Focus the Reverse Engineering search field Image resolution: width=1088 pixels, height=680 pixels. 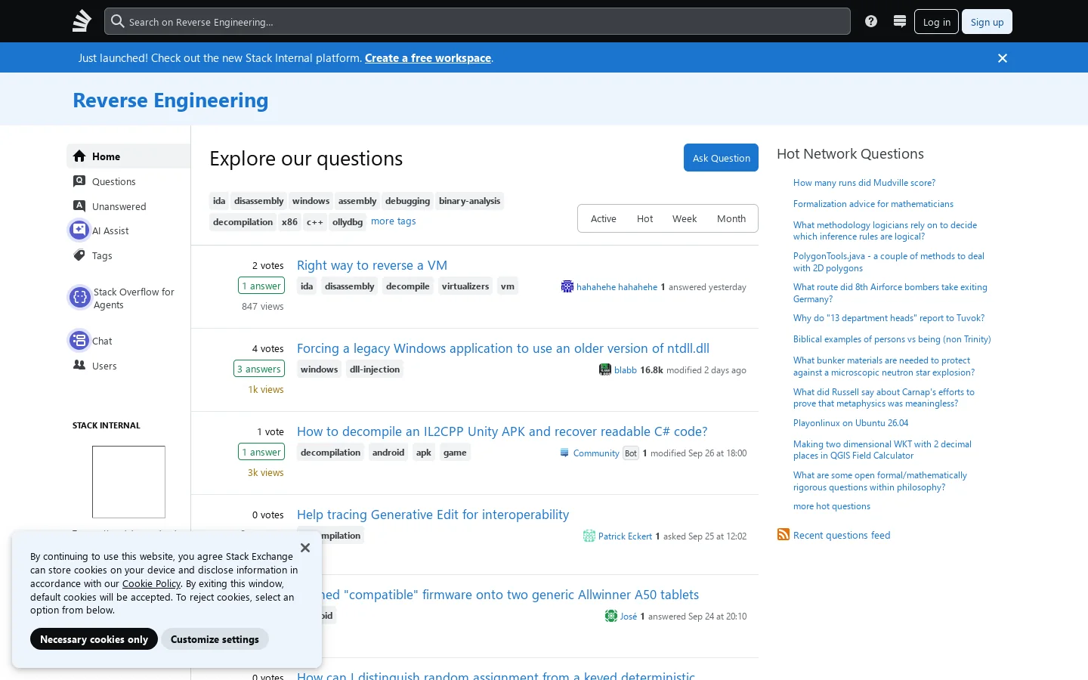pyautogui.click(x=478, y=21)
